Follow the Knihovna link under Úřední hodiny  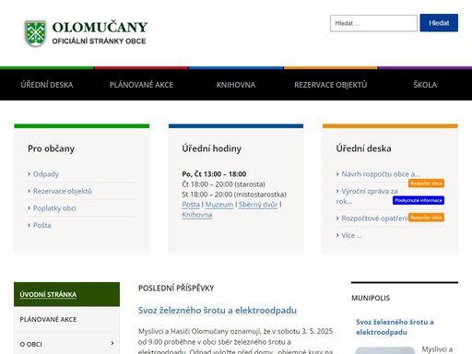tap(197, 215)
